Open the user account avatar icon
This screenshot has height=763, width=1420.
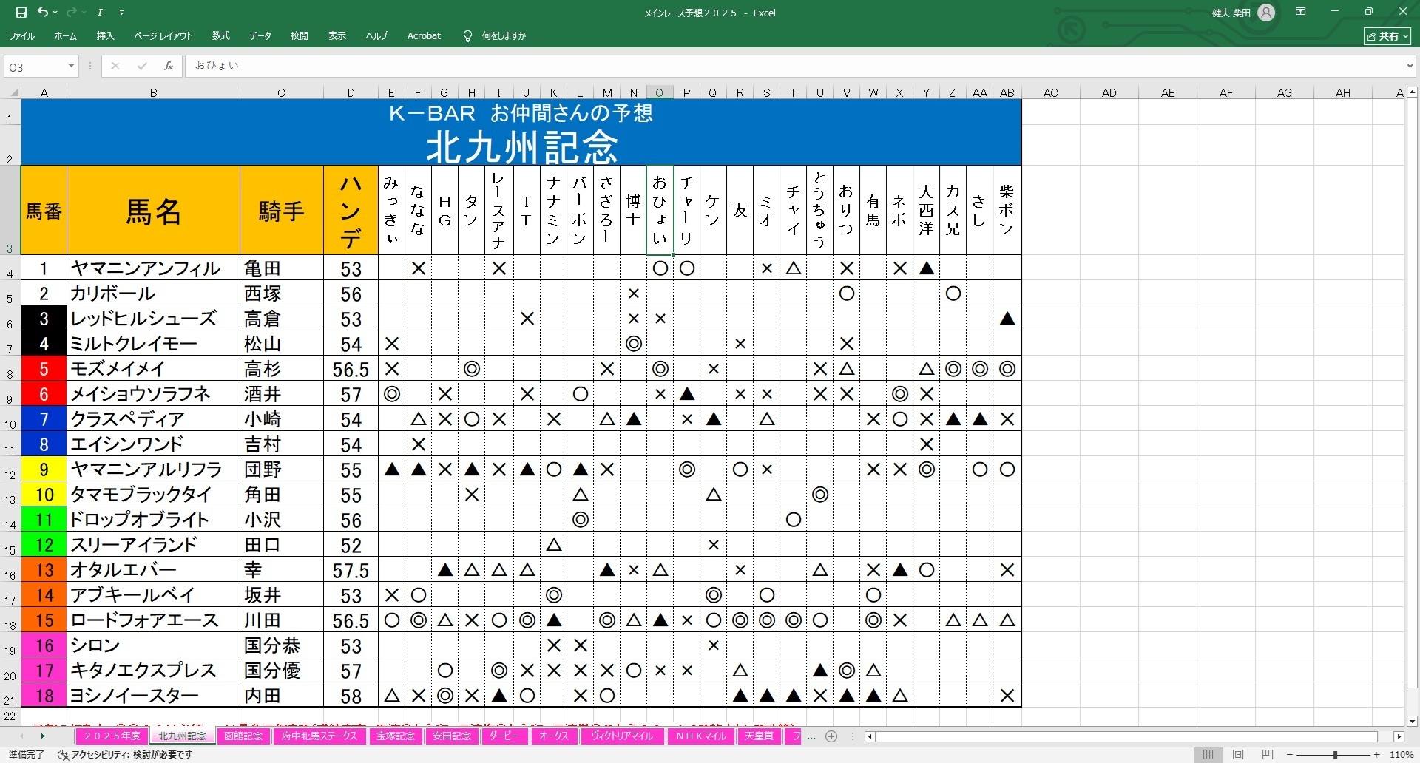click(1266, 13)
